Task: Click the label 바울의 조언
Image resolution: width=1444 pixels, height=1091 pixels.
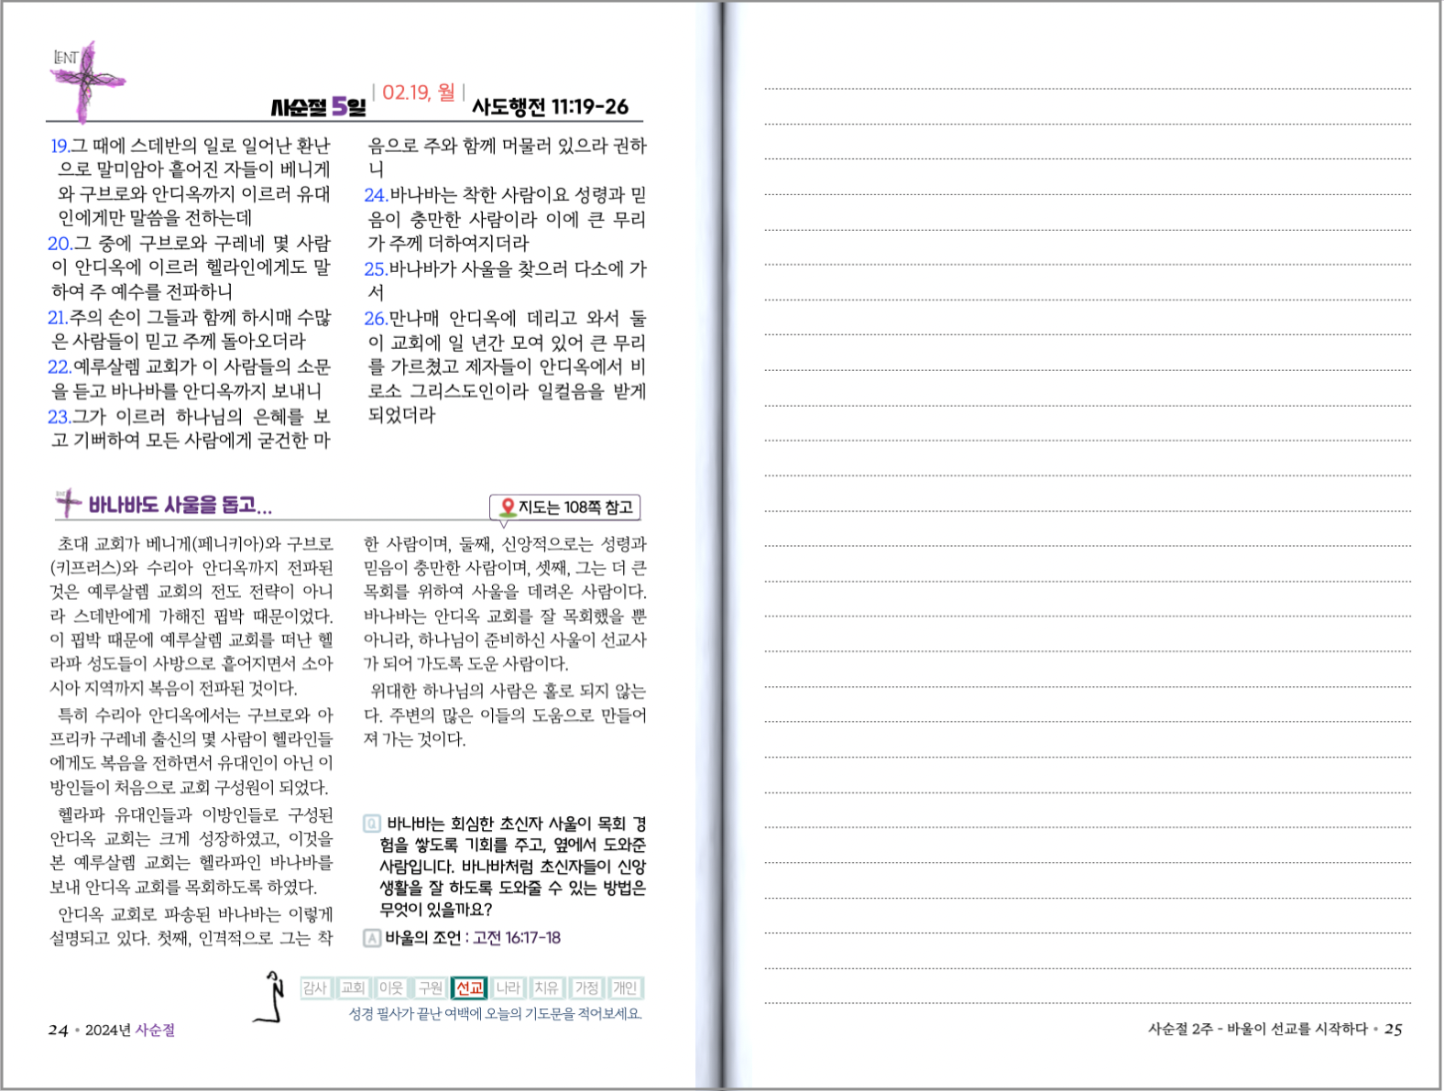Action: click(x=425, y=937)
